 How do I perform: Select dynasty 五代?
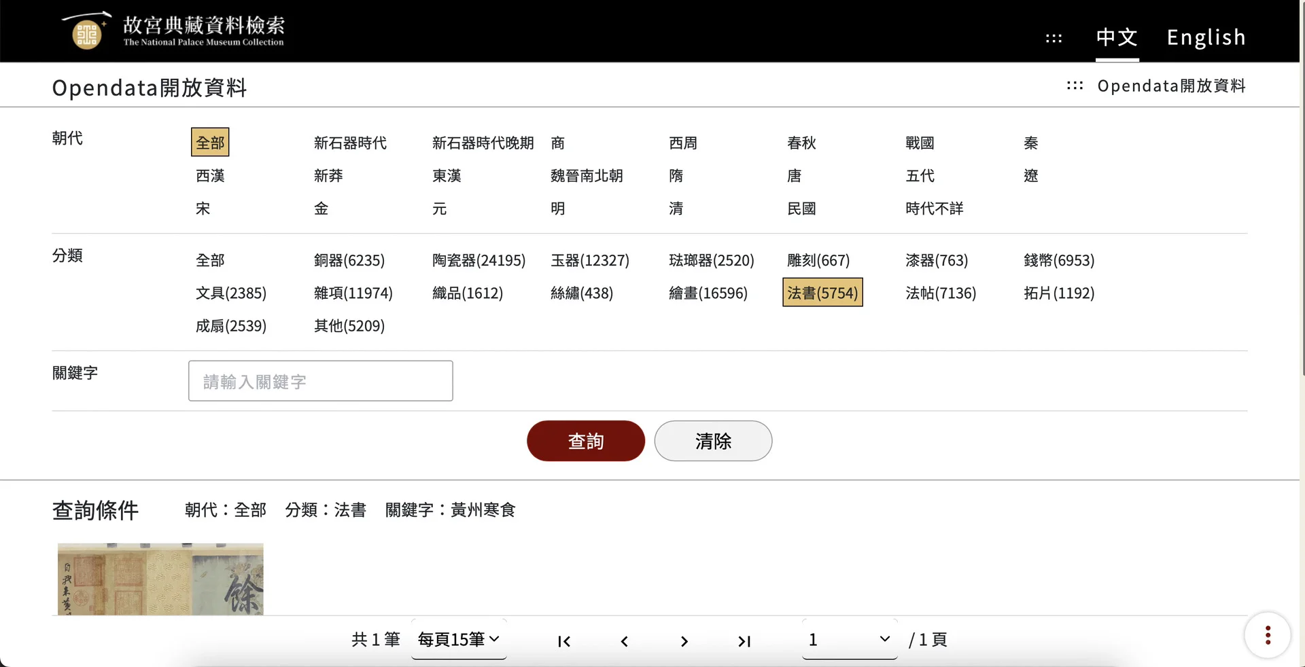(920, 175)
